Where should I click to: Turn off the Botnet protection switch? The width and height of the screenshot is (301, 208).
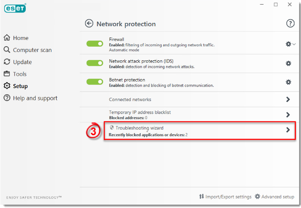tap(95, 82)
